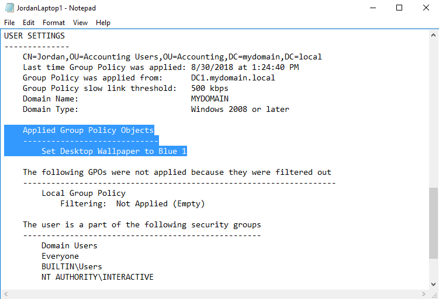Click the Notepad icon in title bar
Image resolution: width=439 pixels, height=299 pixels.
click(8, 8)
